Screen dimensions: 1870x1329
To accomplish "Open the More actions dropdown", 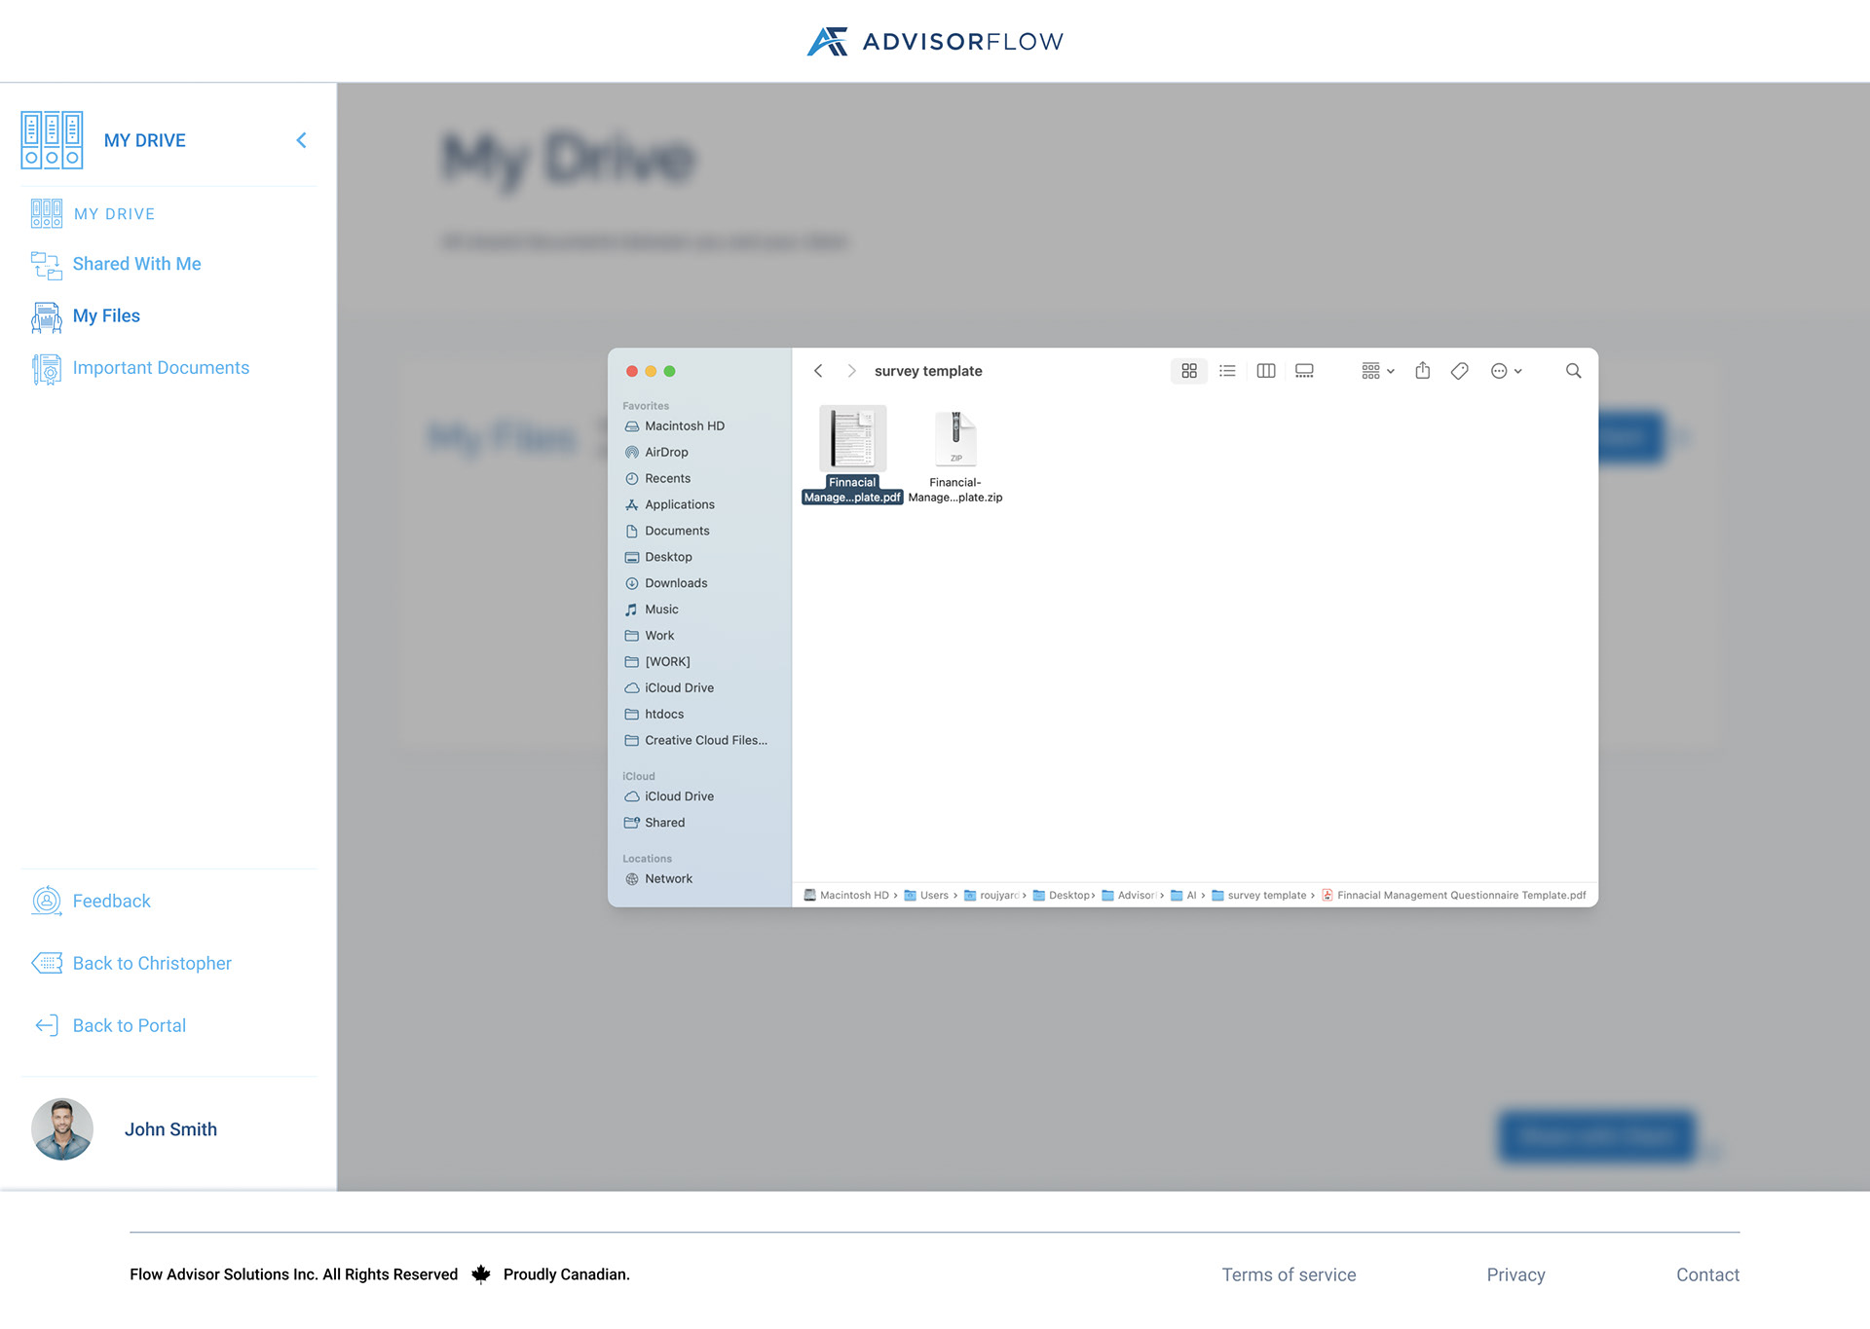I will coord(1504,371).
